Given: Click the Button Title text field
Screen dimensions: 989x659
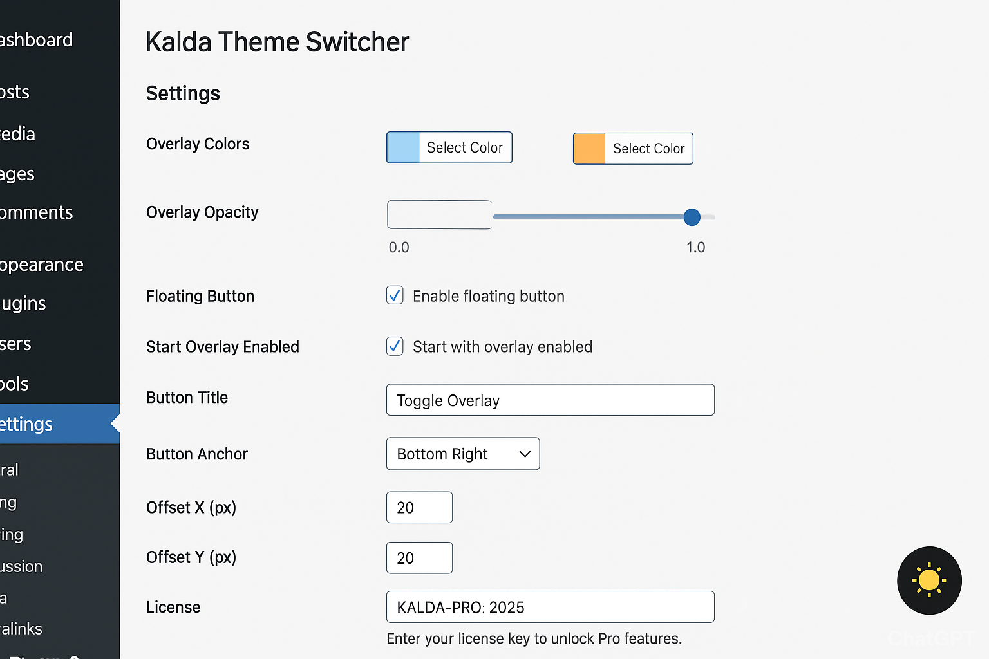Looking at the screenshot, I should click(550, 400).
